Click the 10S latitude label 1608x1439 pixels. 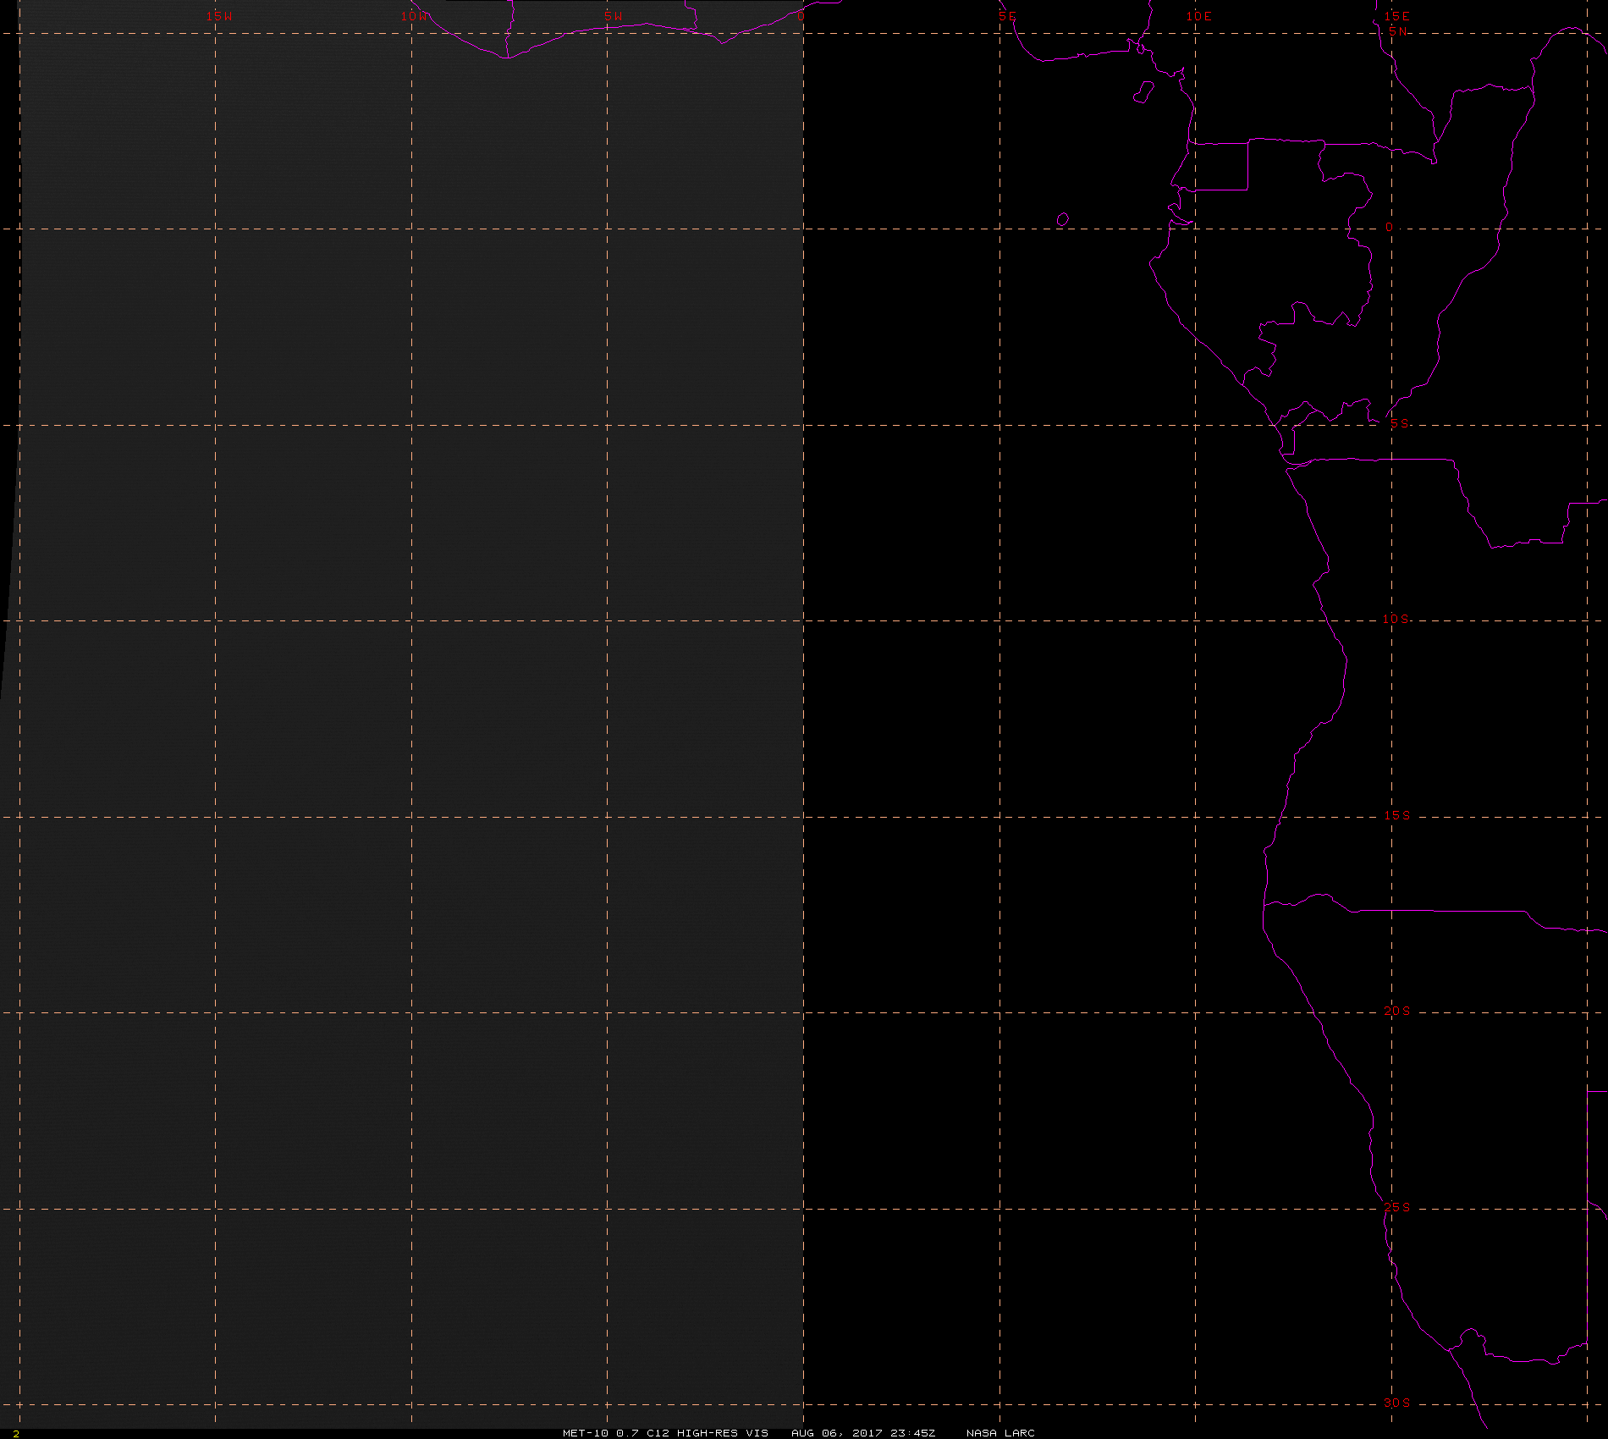[x=1396, y=619]
